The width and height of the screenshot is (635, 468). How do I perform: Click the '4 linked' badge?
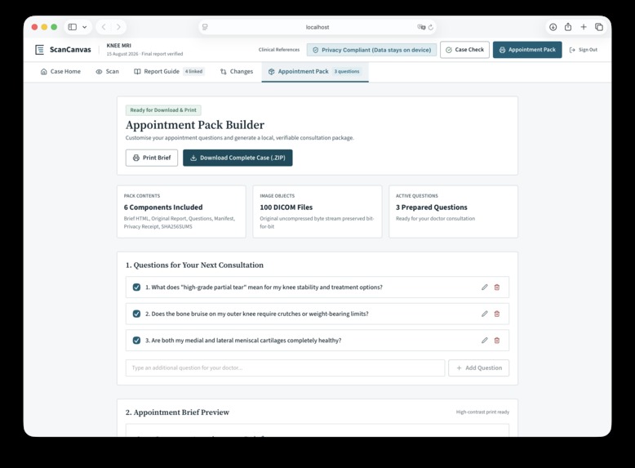tap(194, 72)
